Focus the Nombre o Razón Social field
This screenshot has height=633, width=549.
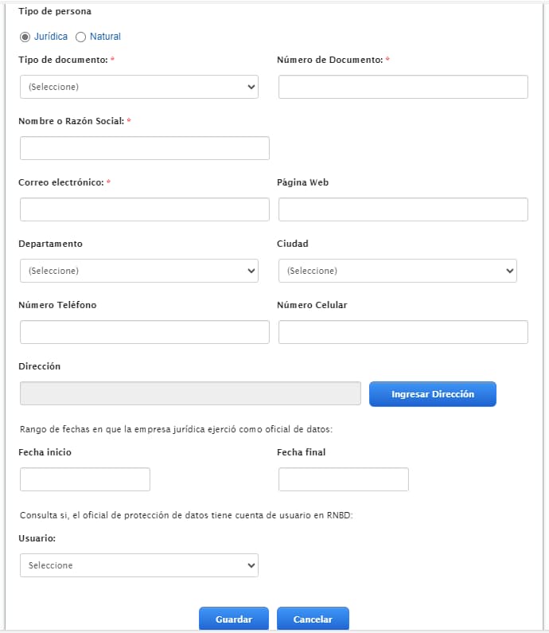144,148
